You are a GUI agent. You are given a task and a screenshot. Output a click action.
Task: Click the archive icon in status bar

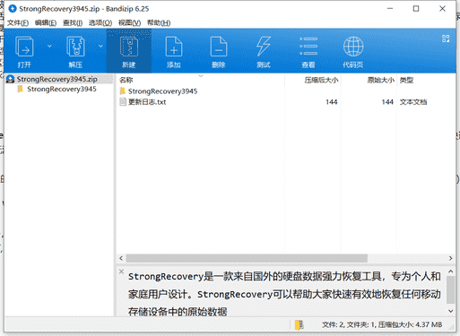click(299, 325)
